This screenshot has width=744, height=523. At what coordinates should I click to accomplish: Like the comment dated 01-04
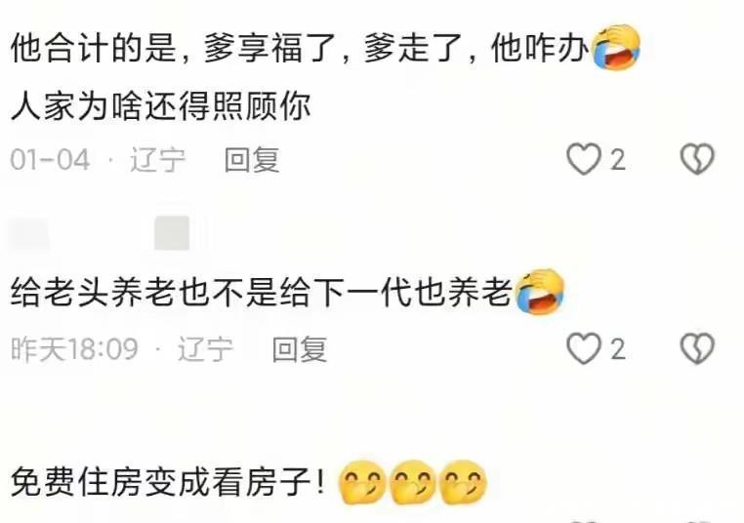584,159
